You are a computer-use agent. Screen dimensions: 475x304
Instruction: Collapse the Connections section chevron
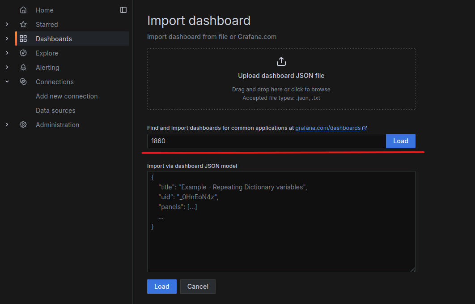pos(7,82)
